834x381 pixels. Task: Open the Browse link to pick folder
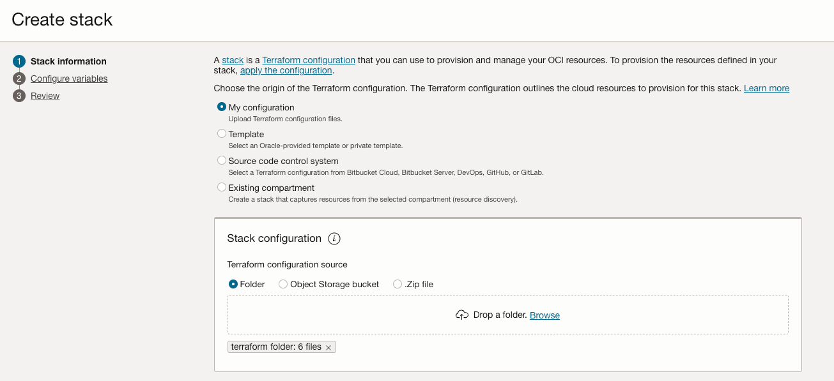click(x=544, y=315)
